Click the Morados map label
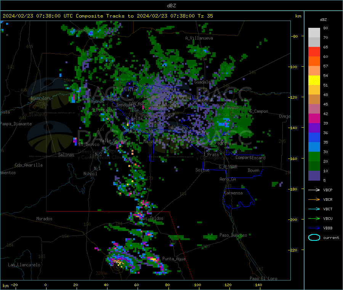 coord(44,219)
